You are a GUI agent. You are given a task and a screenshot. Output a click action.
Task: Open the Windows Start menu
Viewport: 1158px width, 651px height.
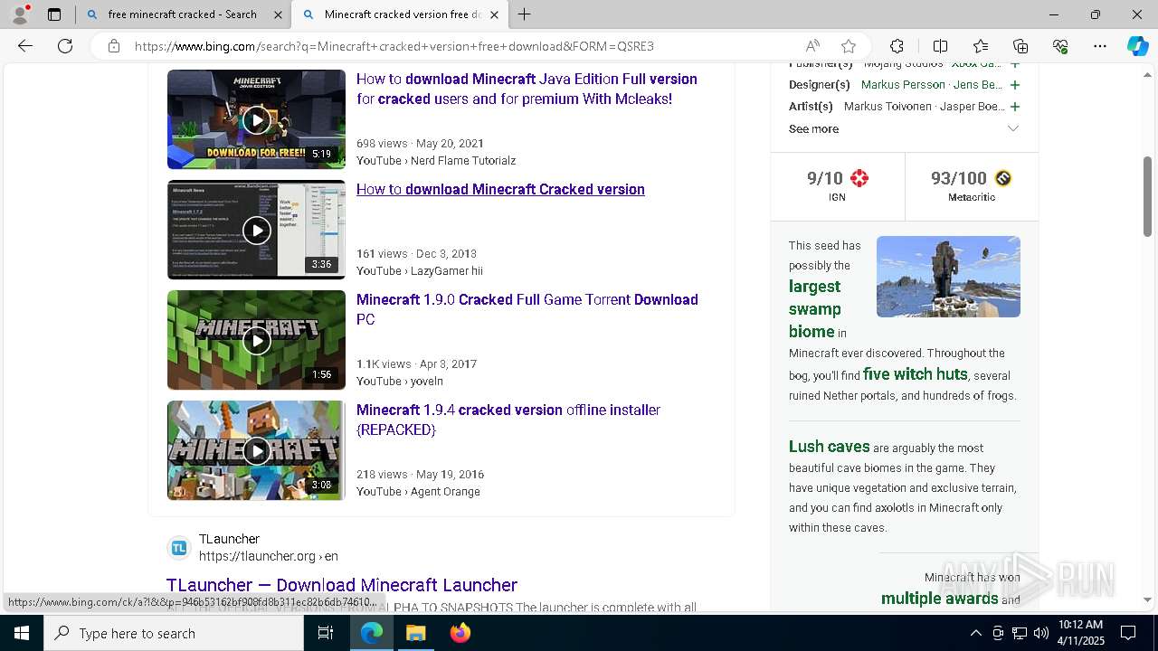(x=22, y=633)
